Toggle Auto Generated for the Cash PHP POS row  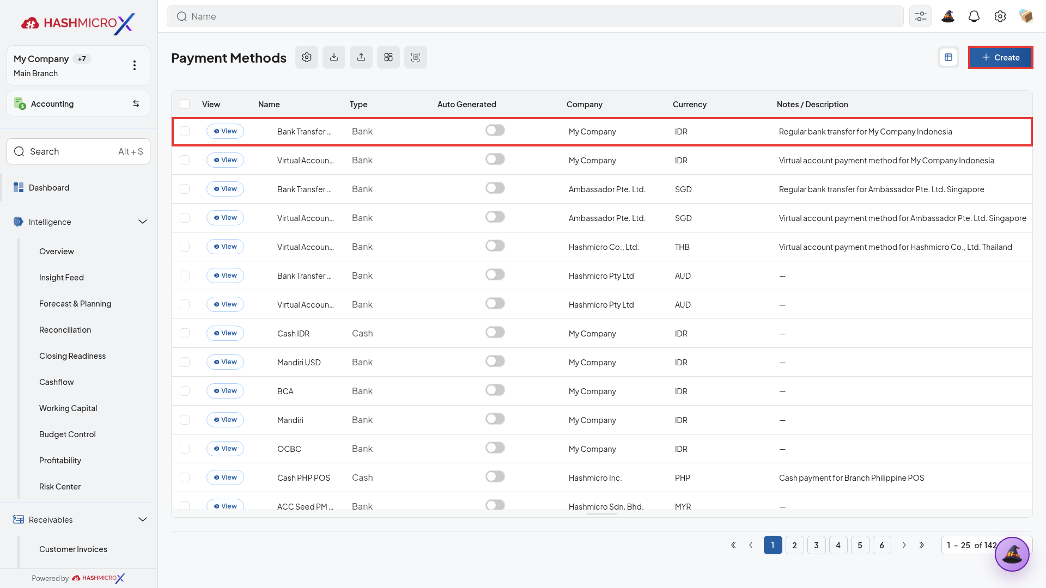pyautogui.click(x=495, y=476)
